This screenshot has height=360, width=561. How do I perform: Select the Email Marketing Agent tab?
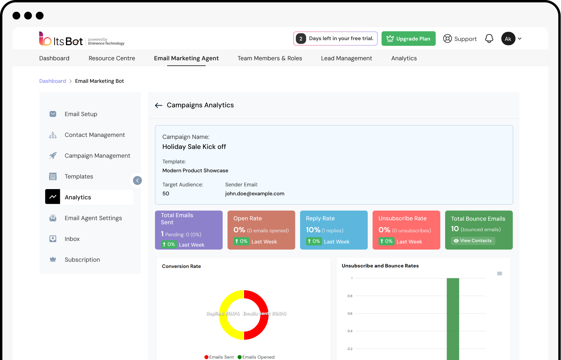(x=186, y=58)
